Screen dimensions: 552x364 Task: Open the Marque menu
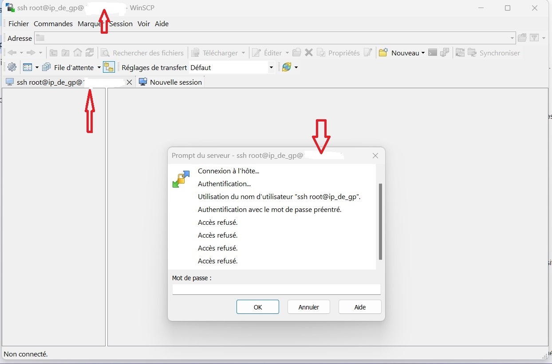(x=90, y=24)
